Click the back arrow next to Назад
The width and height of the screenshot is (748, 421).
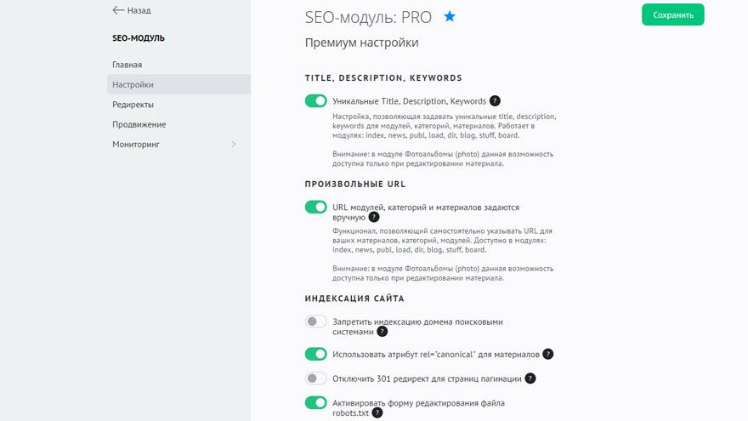tap(118, 10)
